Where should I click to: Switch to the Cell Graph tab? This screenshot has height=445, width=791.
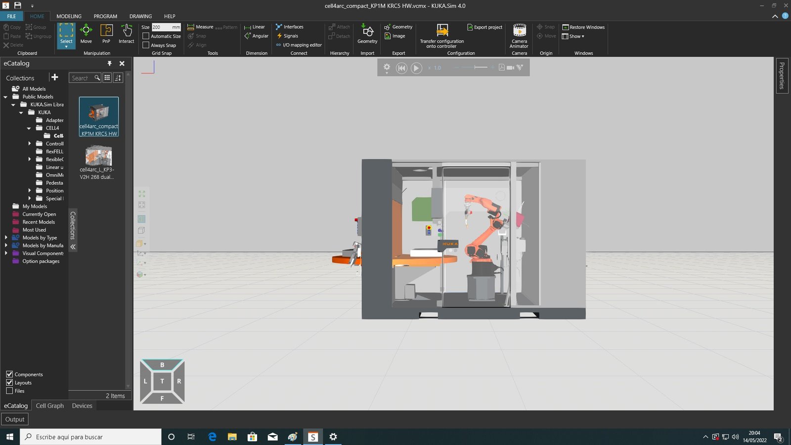(50, 405)
